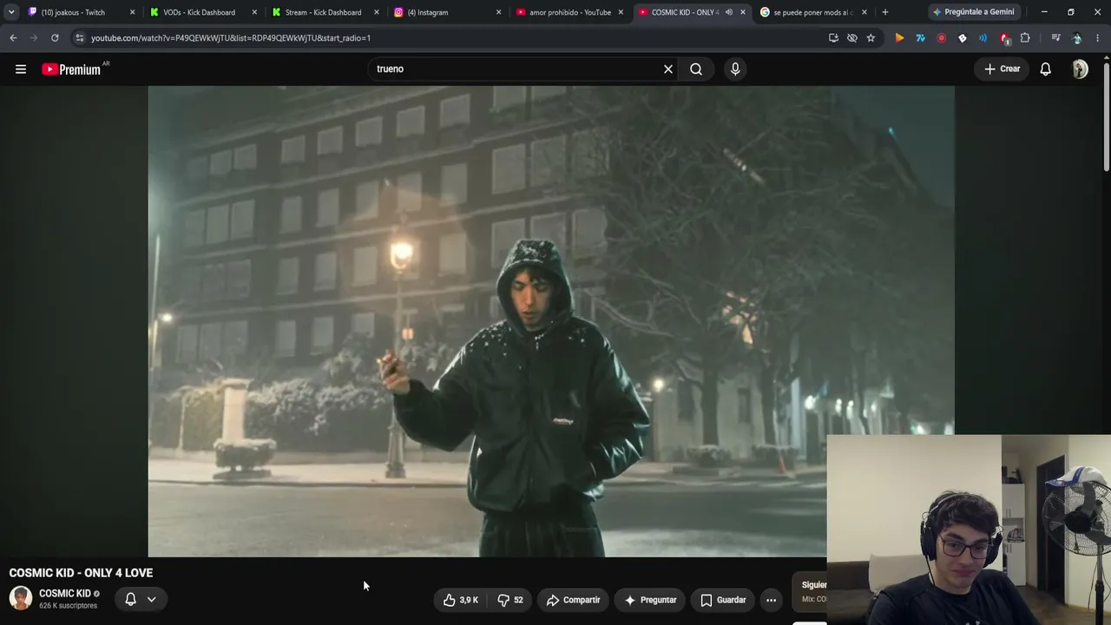Open Pregúntale a Gemini
This screenshot has width=1111, height=625.
(x=972, y=12)
